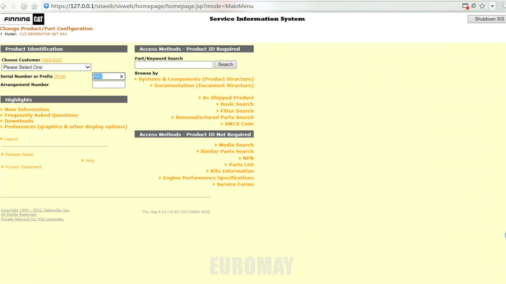Clear the serial number field with X
506x284 pixels.
(122, 76)
